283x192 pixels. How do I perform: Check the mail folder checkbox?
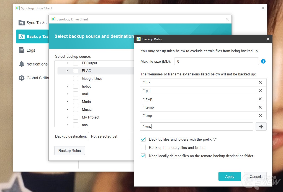coord(76,94)
